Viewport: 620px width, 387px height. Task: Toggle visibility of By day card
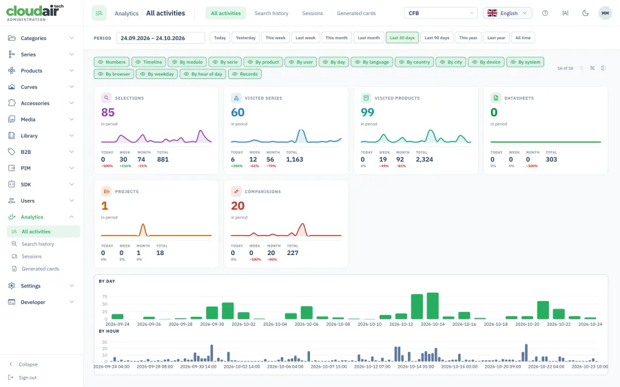click(333, 62)
